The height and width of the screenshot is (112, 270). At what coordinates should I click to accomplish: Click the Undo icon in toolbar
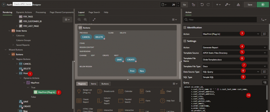pos(202,4)
